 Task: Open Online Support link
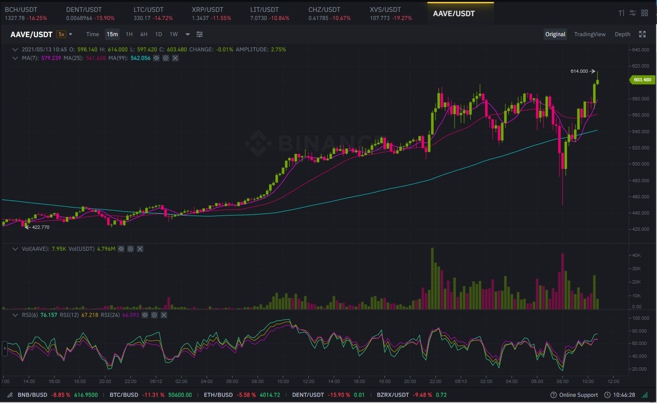[x=574, y=395]
